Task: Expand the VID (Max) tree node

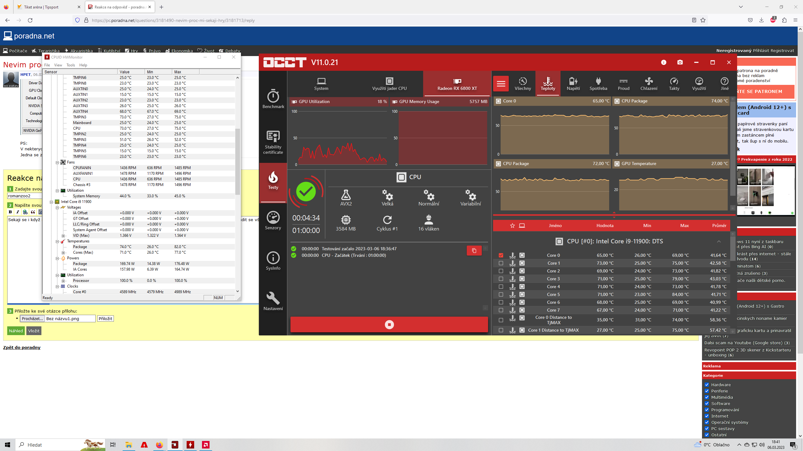Action: (63, 236)
